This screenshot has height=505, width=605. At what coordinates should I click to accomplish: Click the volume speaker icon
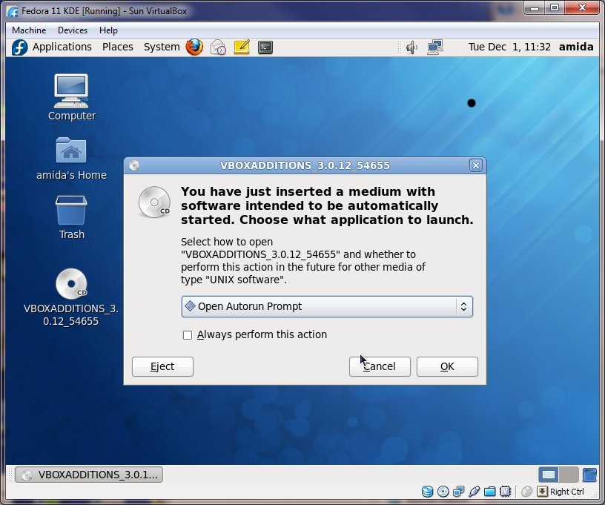[412, 47]
